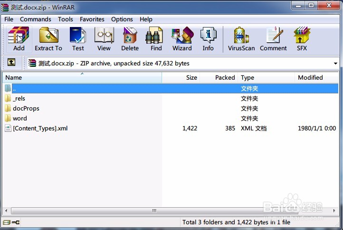Click the key password icon in status bar

(x=16, y=222)
